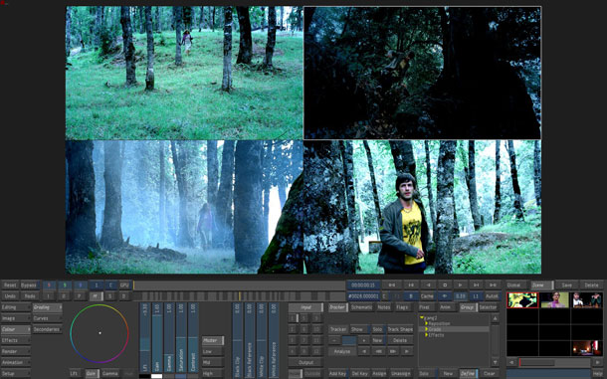
Task: Select the High tonal range
Action: 212,374
